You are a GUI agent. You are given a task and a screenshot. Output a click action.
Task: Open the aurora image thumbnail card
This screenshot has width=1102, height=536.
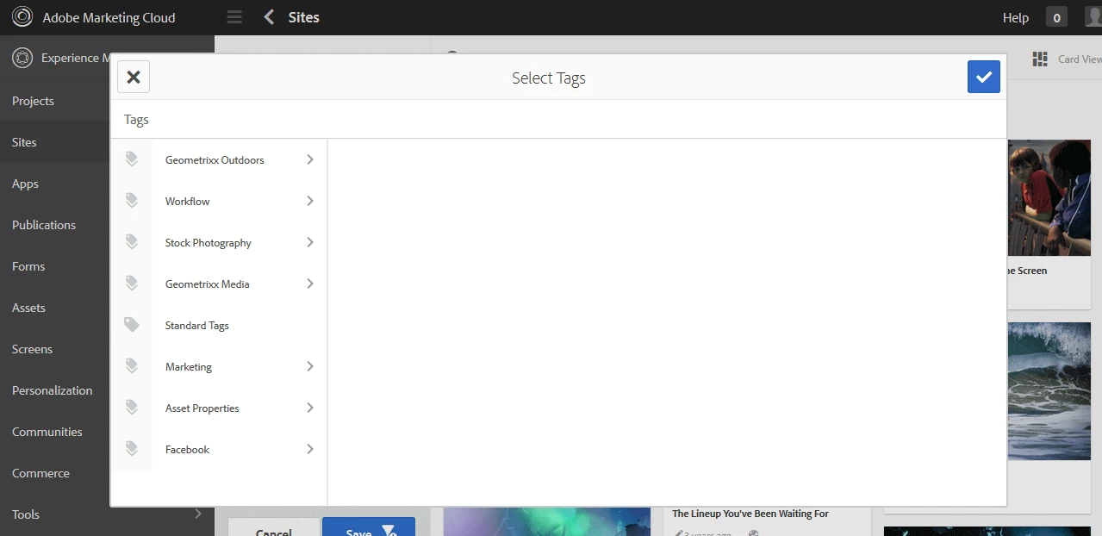tap(547, 521)
